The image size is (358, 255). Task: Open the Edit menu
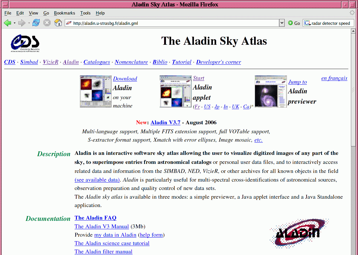[x=20, y=13]
